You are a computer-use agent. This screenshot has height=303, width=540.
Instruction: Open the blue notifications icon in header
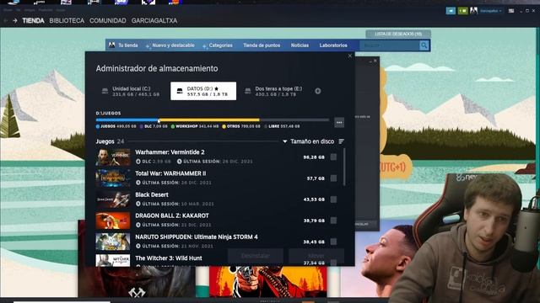coord(451,11)
